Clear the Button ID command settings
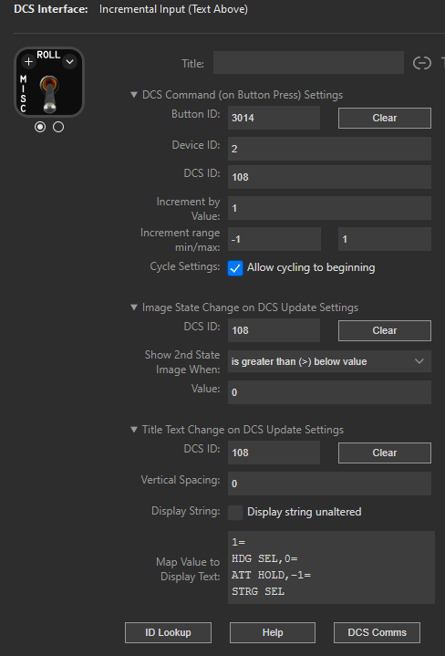Viewport: 445px width, 656px height. tap(384, 118)
